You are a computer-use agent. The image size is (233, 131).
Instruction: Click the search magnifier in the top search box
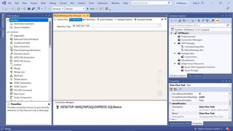click(x=169, y=3)
